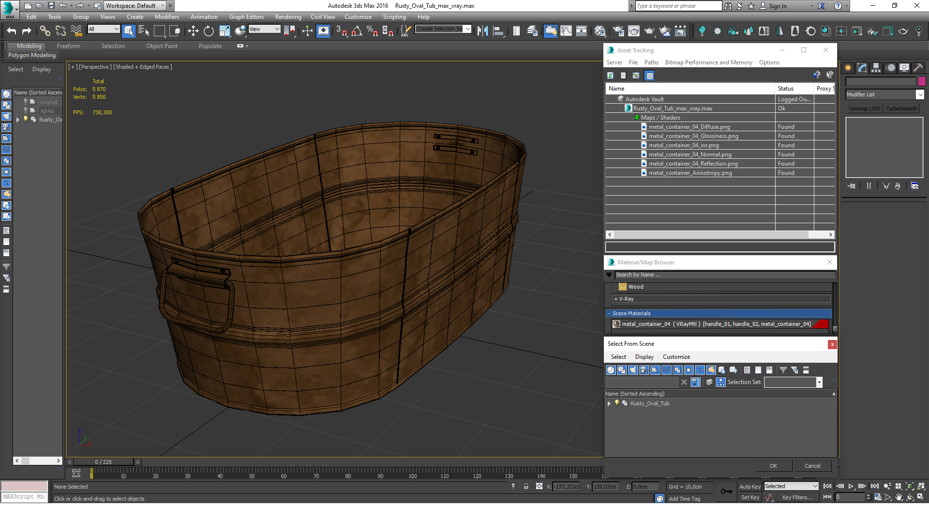Choose Rectangular Selection Region tool

[159, 31]
